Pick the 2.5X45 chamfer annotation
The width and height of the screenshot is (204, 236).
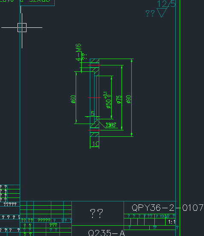[111, 125]
